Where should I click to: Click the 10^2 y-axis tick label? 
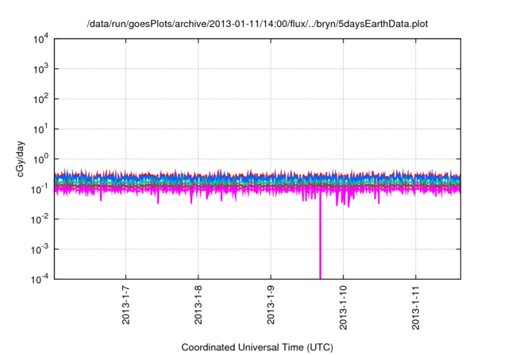coord(40,99)
